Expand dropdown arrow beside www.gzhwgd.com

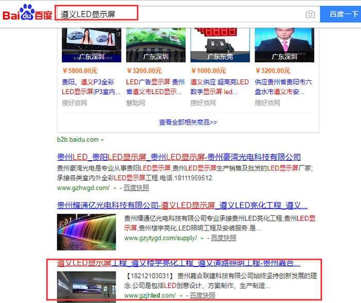pyautogui.click(x=114, y=188)
